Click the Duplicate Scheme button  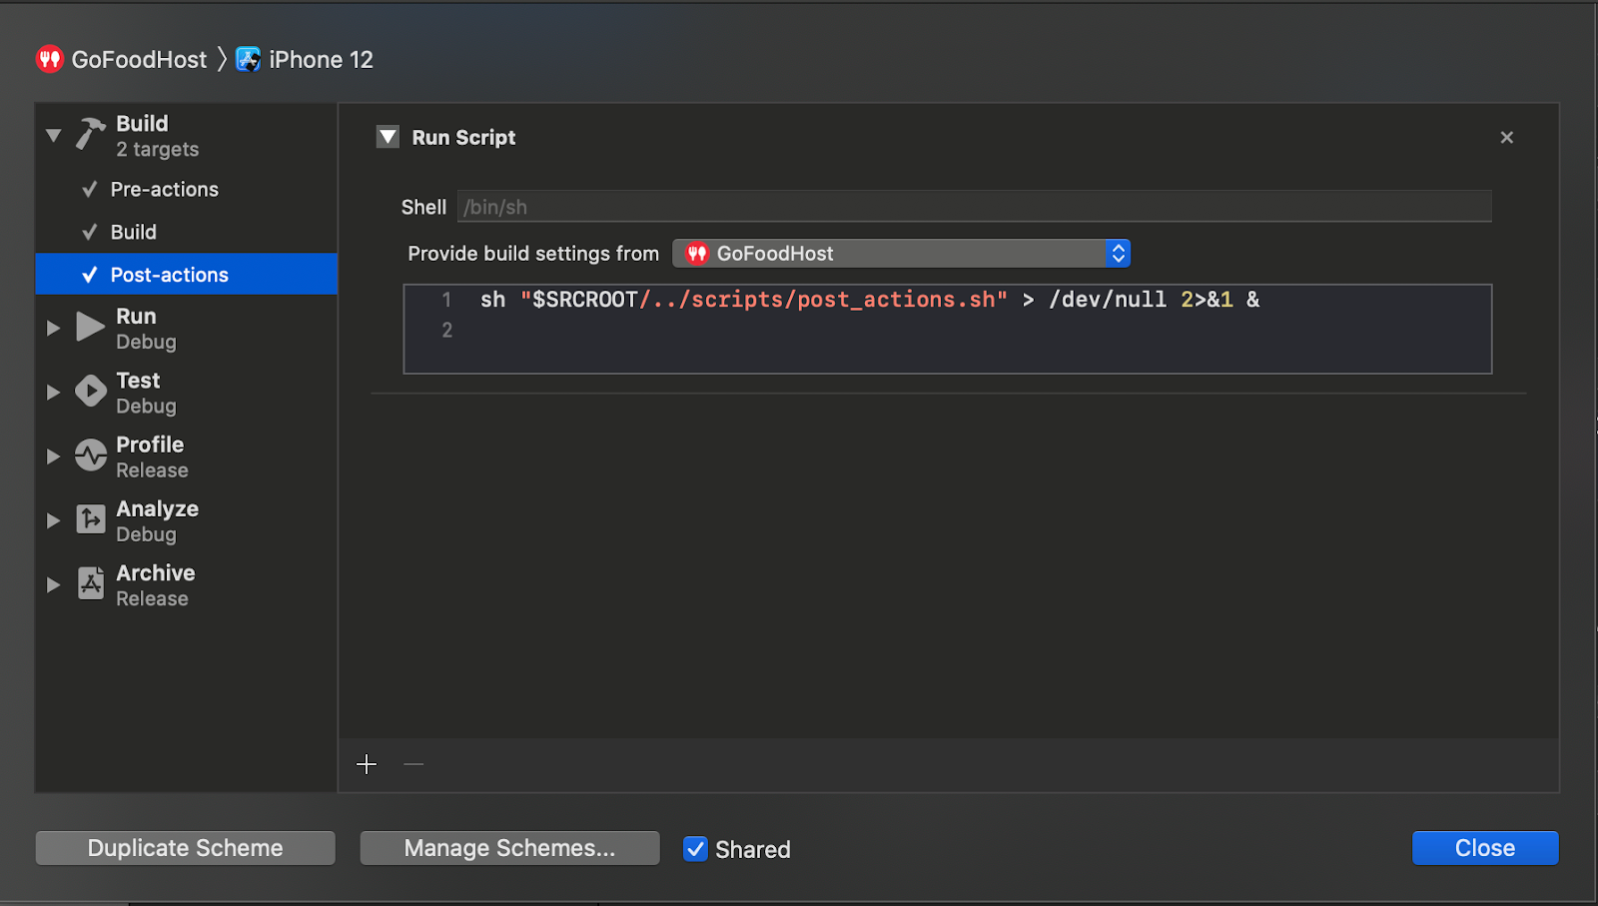click(186, 848)
